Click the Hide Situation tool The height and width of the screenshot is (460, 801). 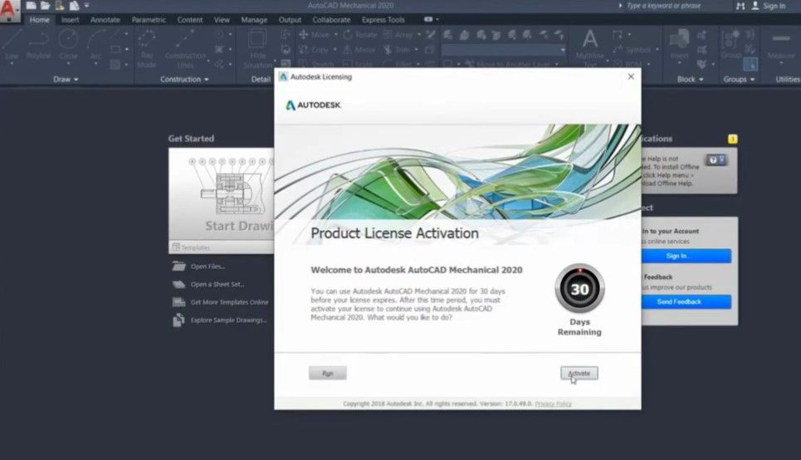[257, 49]
